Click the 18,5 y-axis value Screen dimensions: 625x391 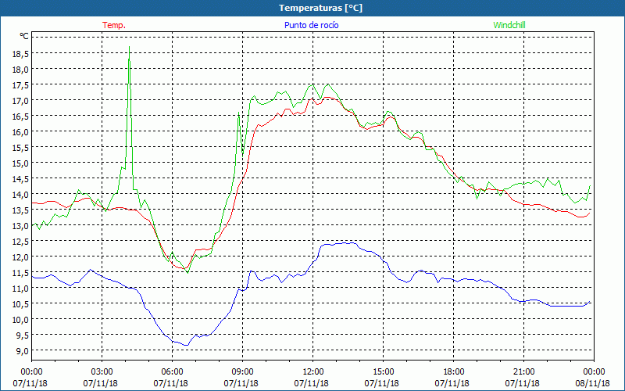(x=20, y=53)
